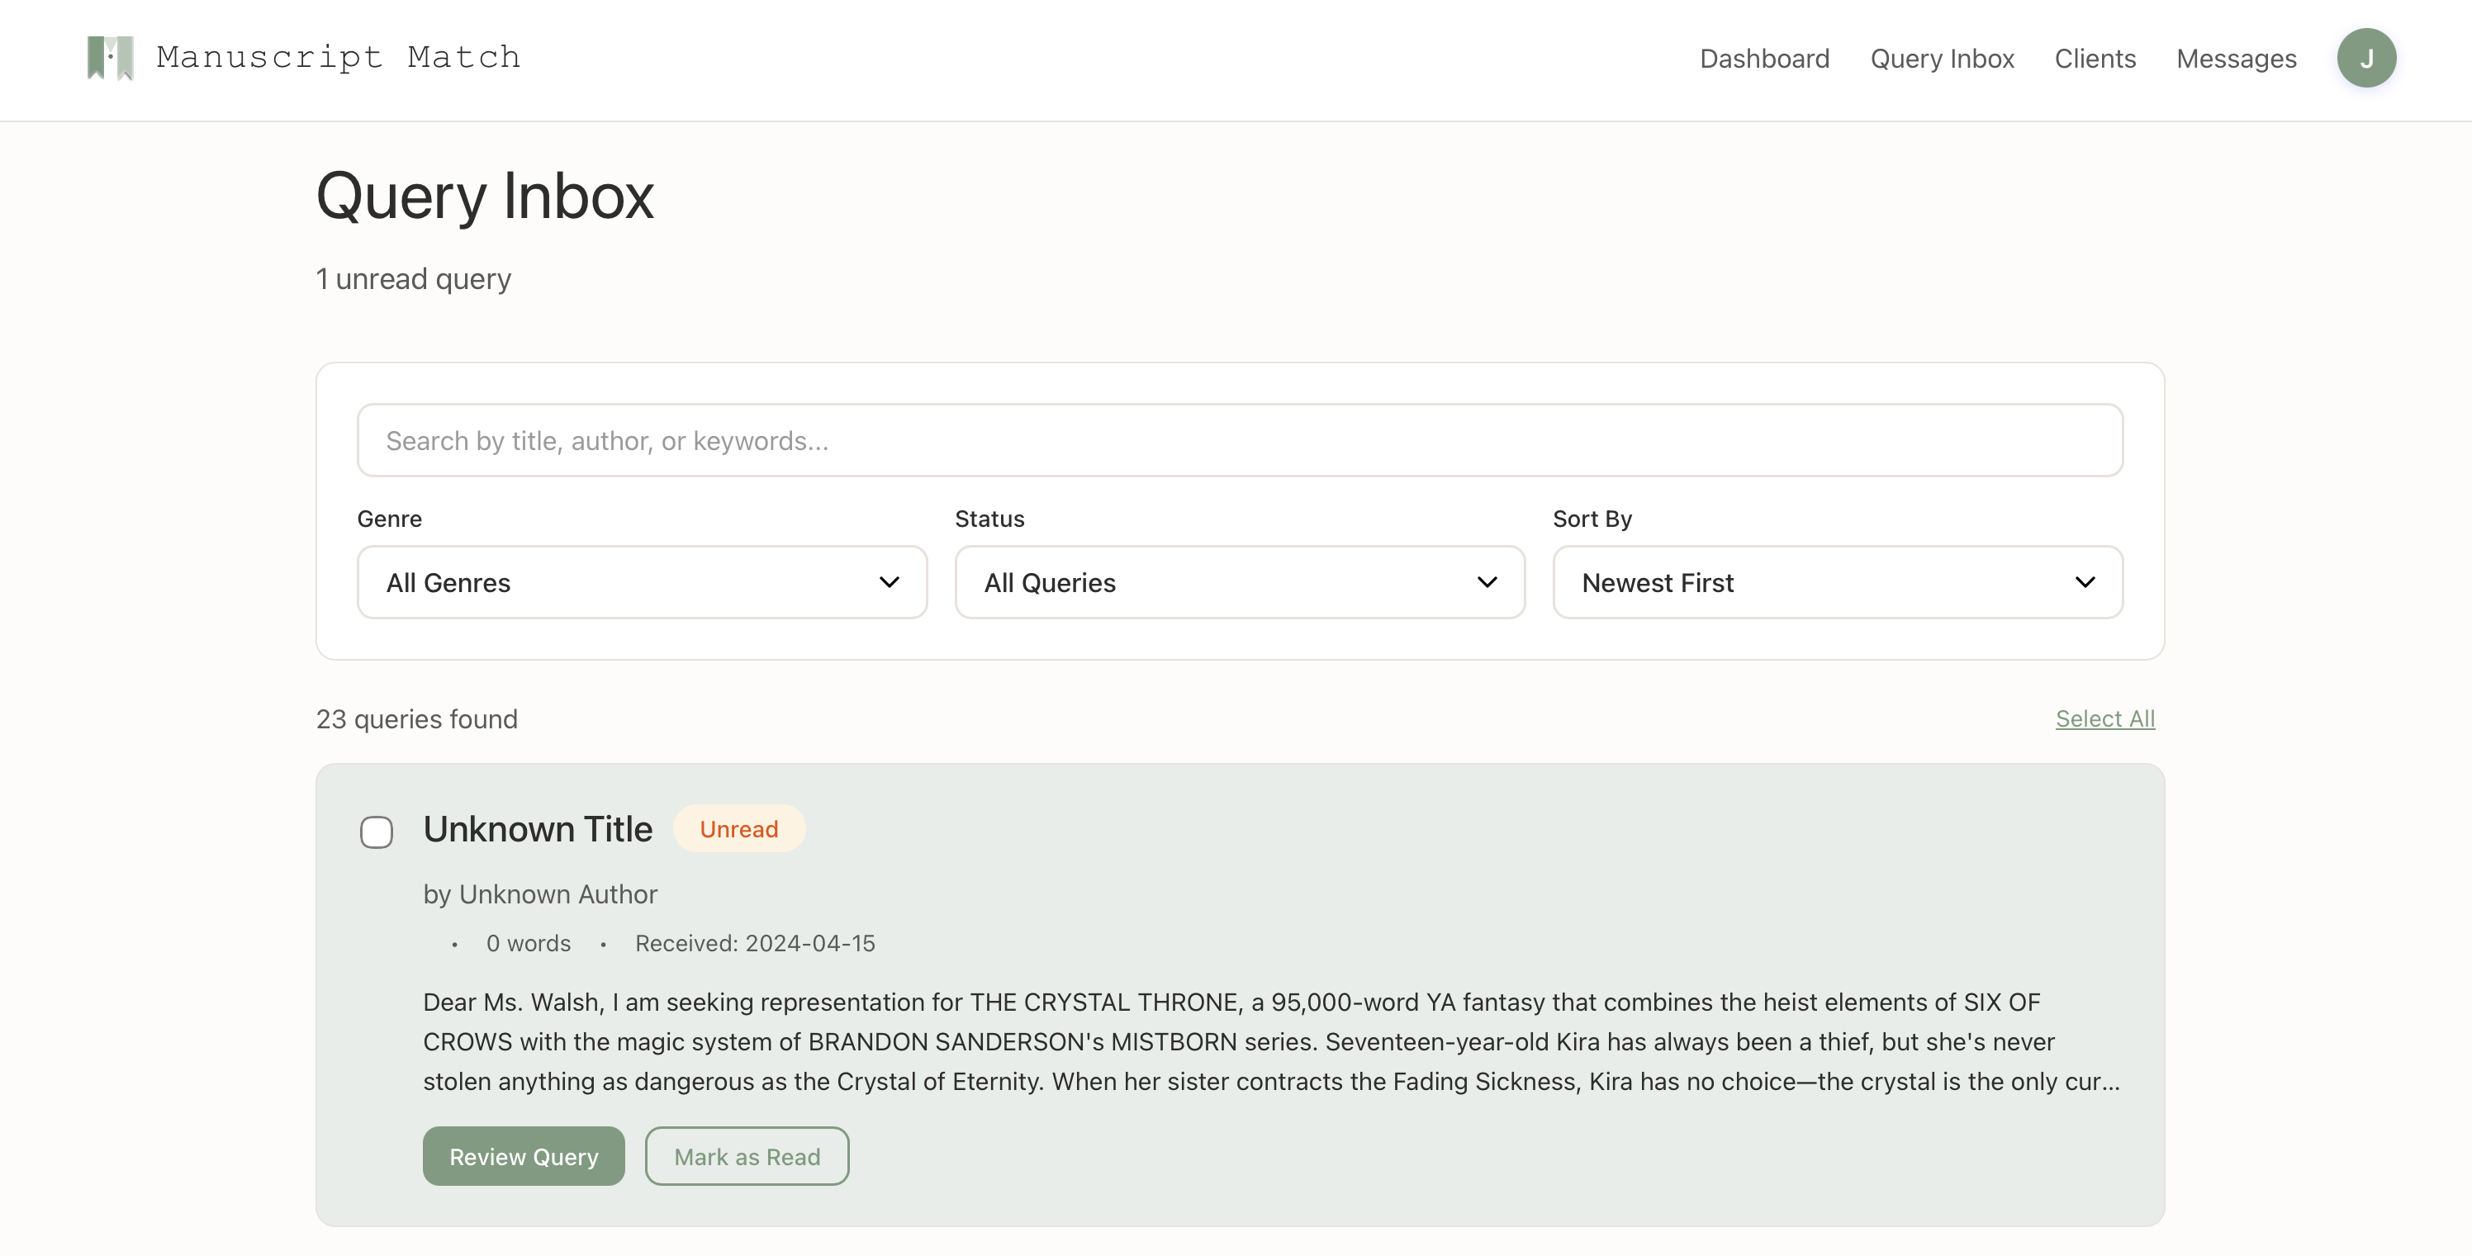
Task: Click the '0 words' text
Action: [528, 943]
